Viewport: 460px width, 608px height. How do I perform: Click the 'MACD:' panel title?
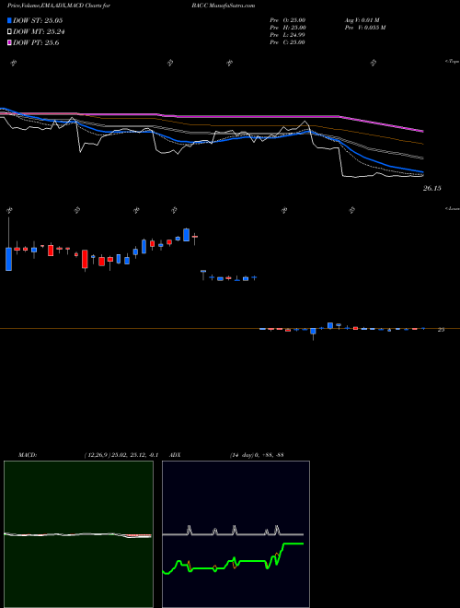click(x=27, y=455)
